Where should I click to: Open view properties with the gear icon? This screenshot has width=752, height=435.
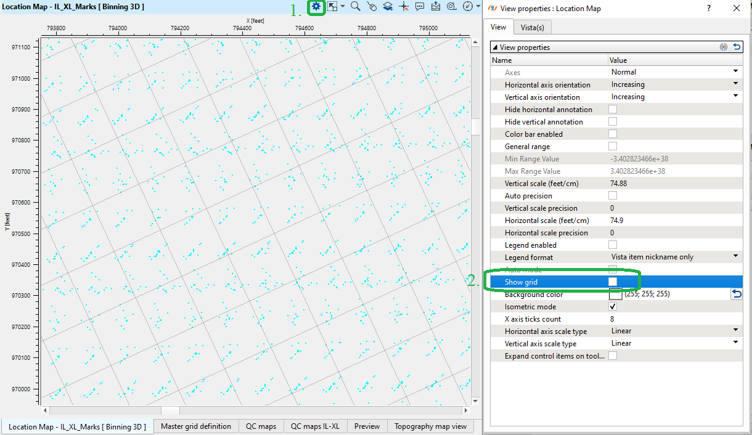[x=316, y=6]
